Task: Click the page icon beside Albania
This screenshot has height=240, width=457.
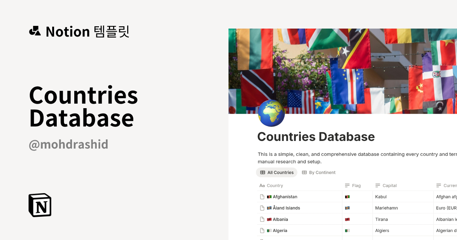Action: tap(262, 219)
